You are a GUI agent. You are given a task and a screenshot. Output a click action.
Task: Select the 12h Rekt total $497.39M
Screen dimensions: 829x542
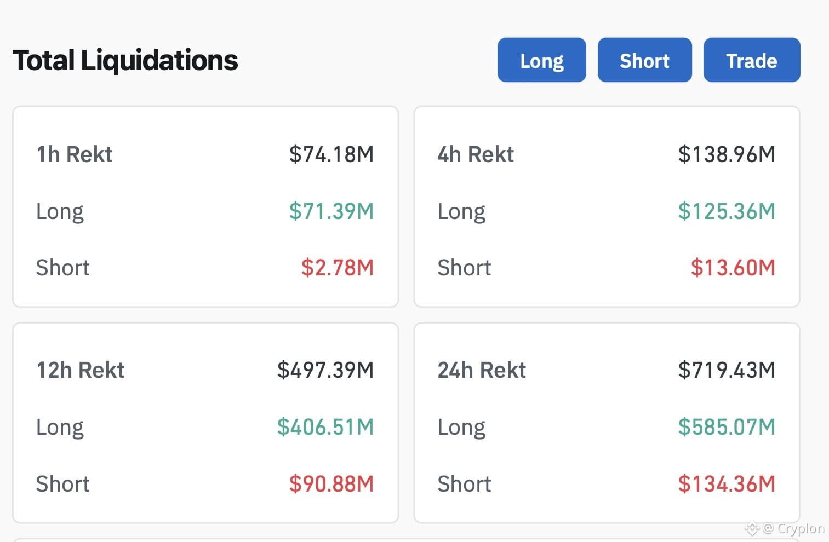coord(325,370)
